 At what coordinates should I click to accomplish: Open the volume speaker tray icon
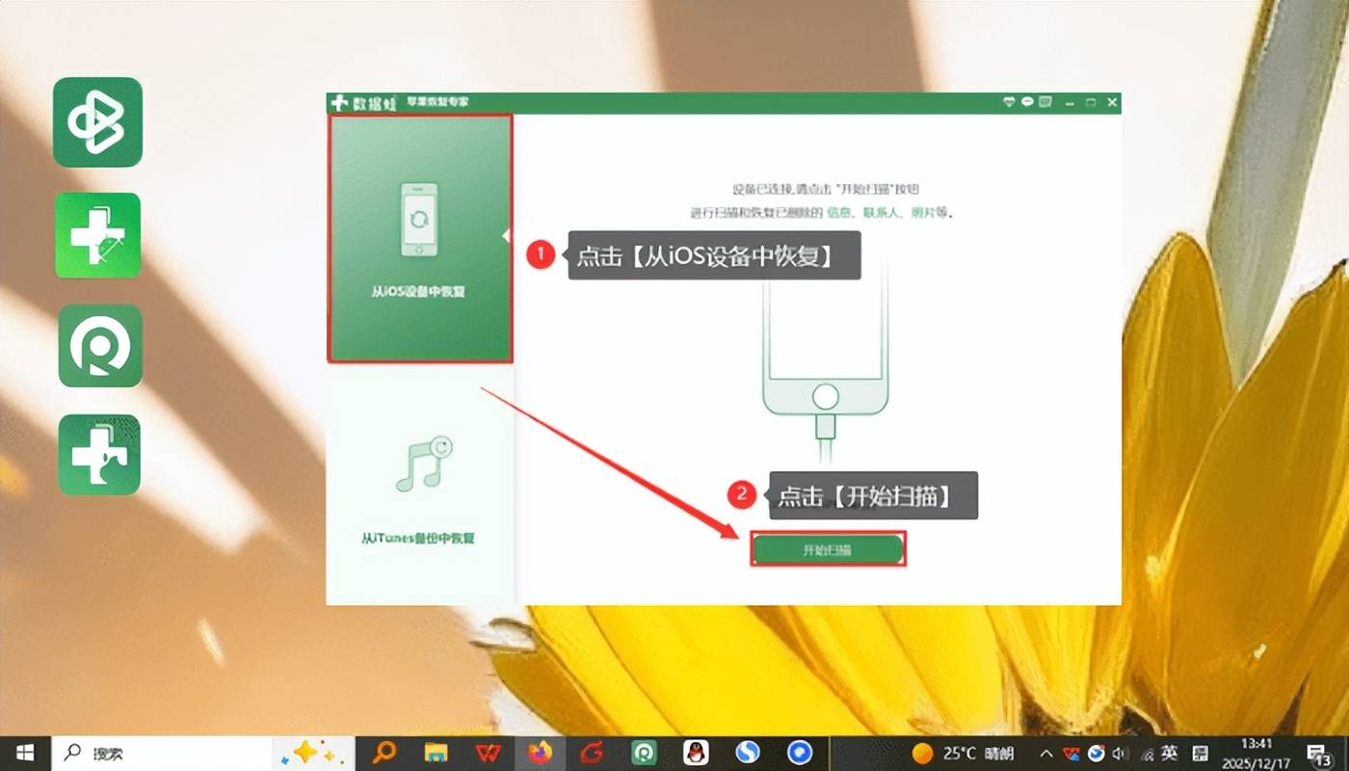click(1120, 753)
